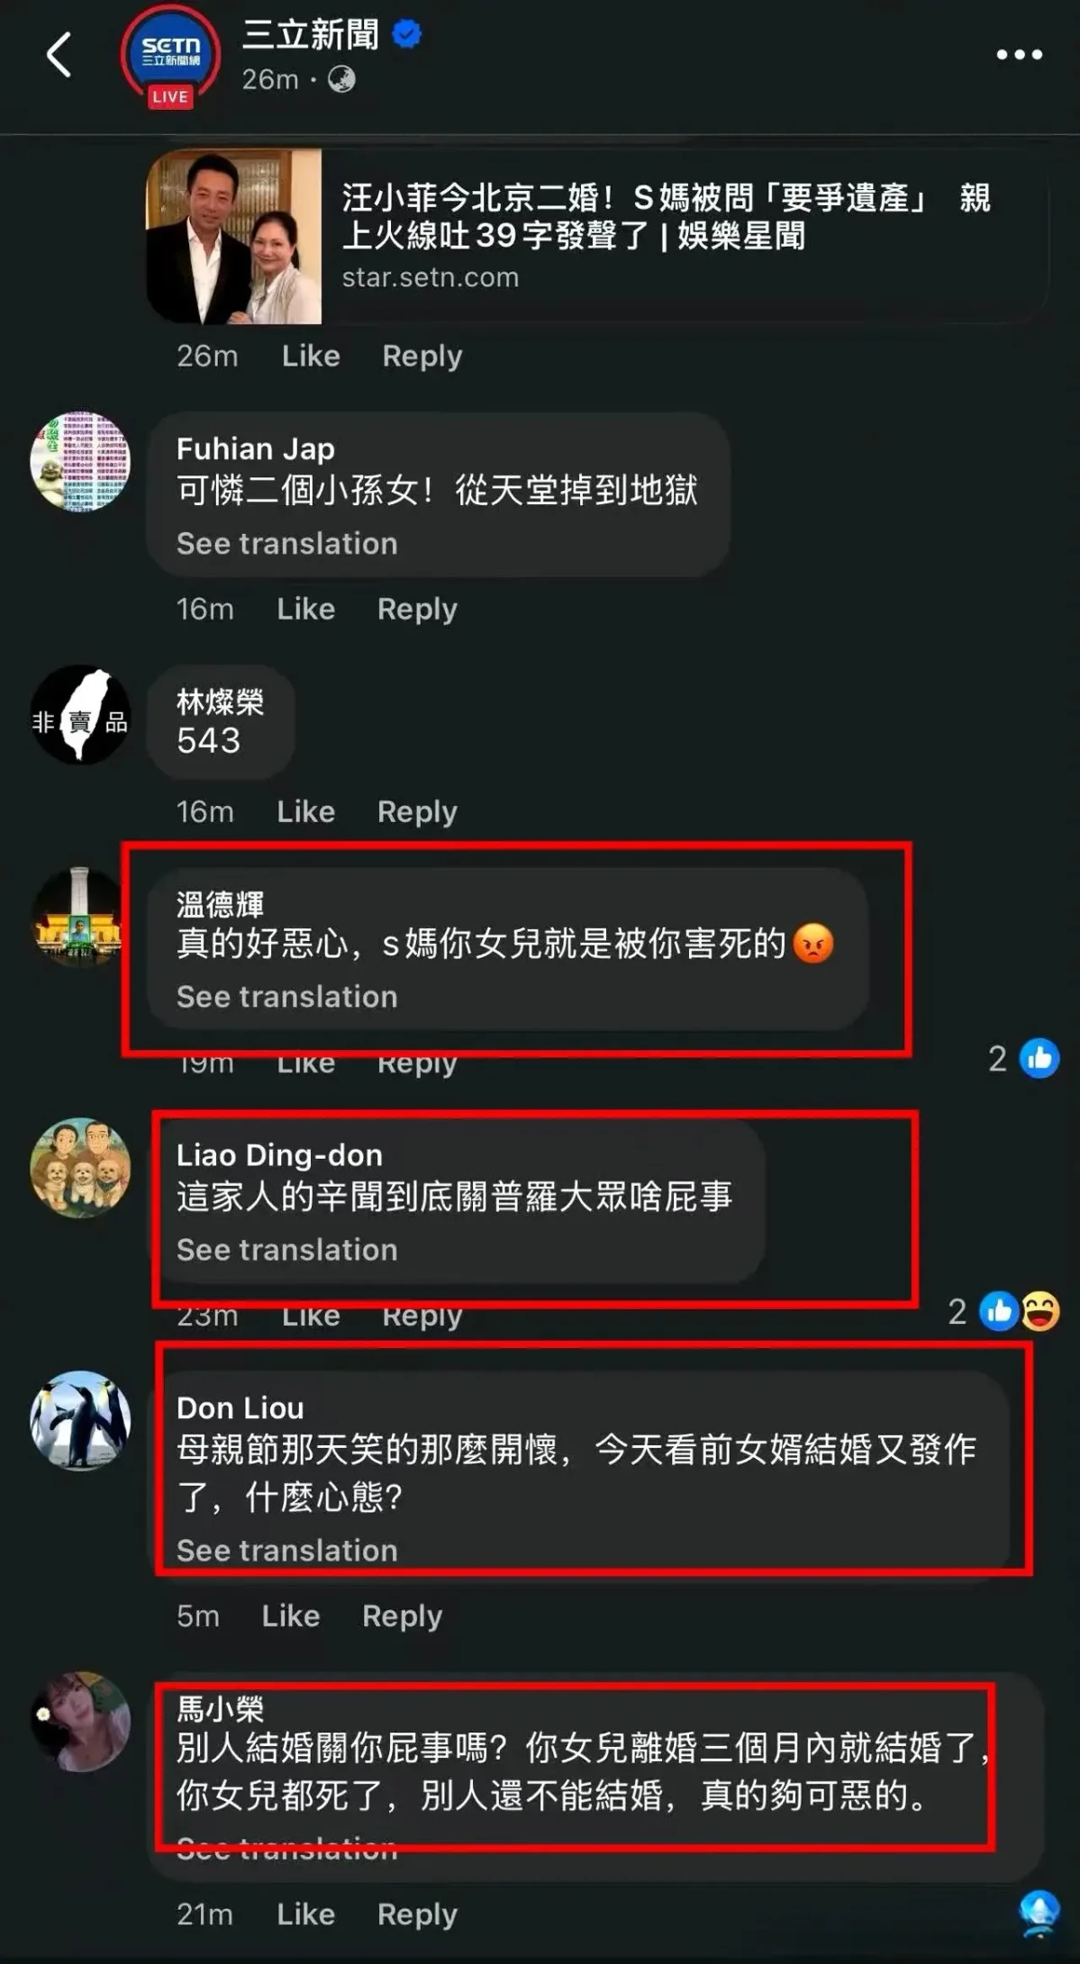Viewport: 1080px width, 1964px height.
Task: Open 三立新聞 LIVE profile picture
Action: [170, 56]
